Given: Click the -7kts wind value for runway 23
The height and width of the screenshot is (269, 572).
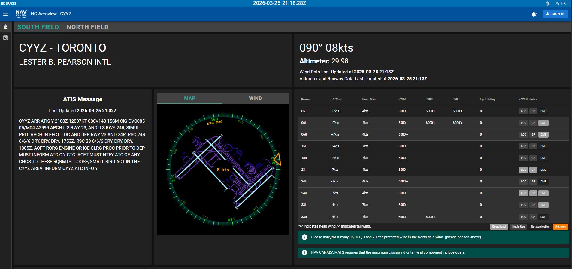Looking at the screenshot, I should click(x=335, y=170).
